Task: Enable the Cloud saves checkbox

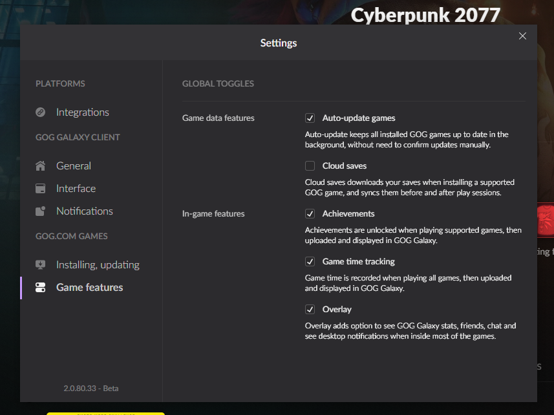Action: [x=310, y=165]
